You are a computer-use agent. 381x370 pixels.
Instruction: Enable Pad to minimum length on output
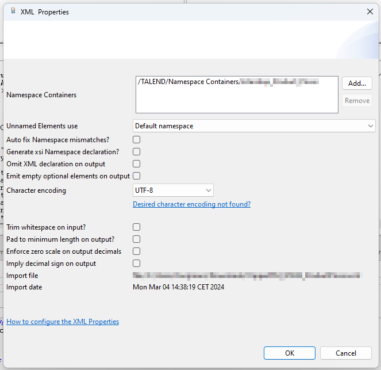coord(137,239)
